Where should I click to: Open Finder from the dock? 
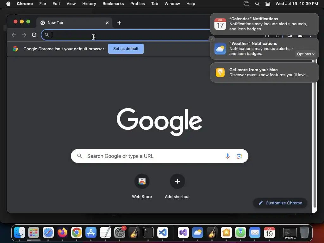tap(19, 233)
